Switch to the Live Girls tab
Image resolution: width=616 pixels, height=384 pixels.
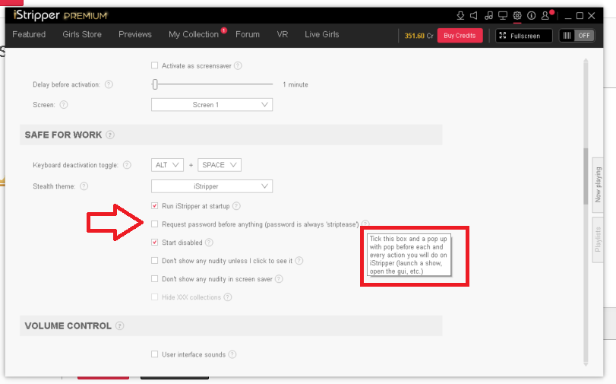(322, 35)
